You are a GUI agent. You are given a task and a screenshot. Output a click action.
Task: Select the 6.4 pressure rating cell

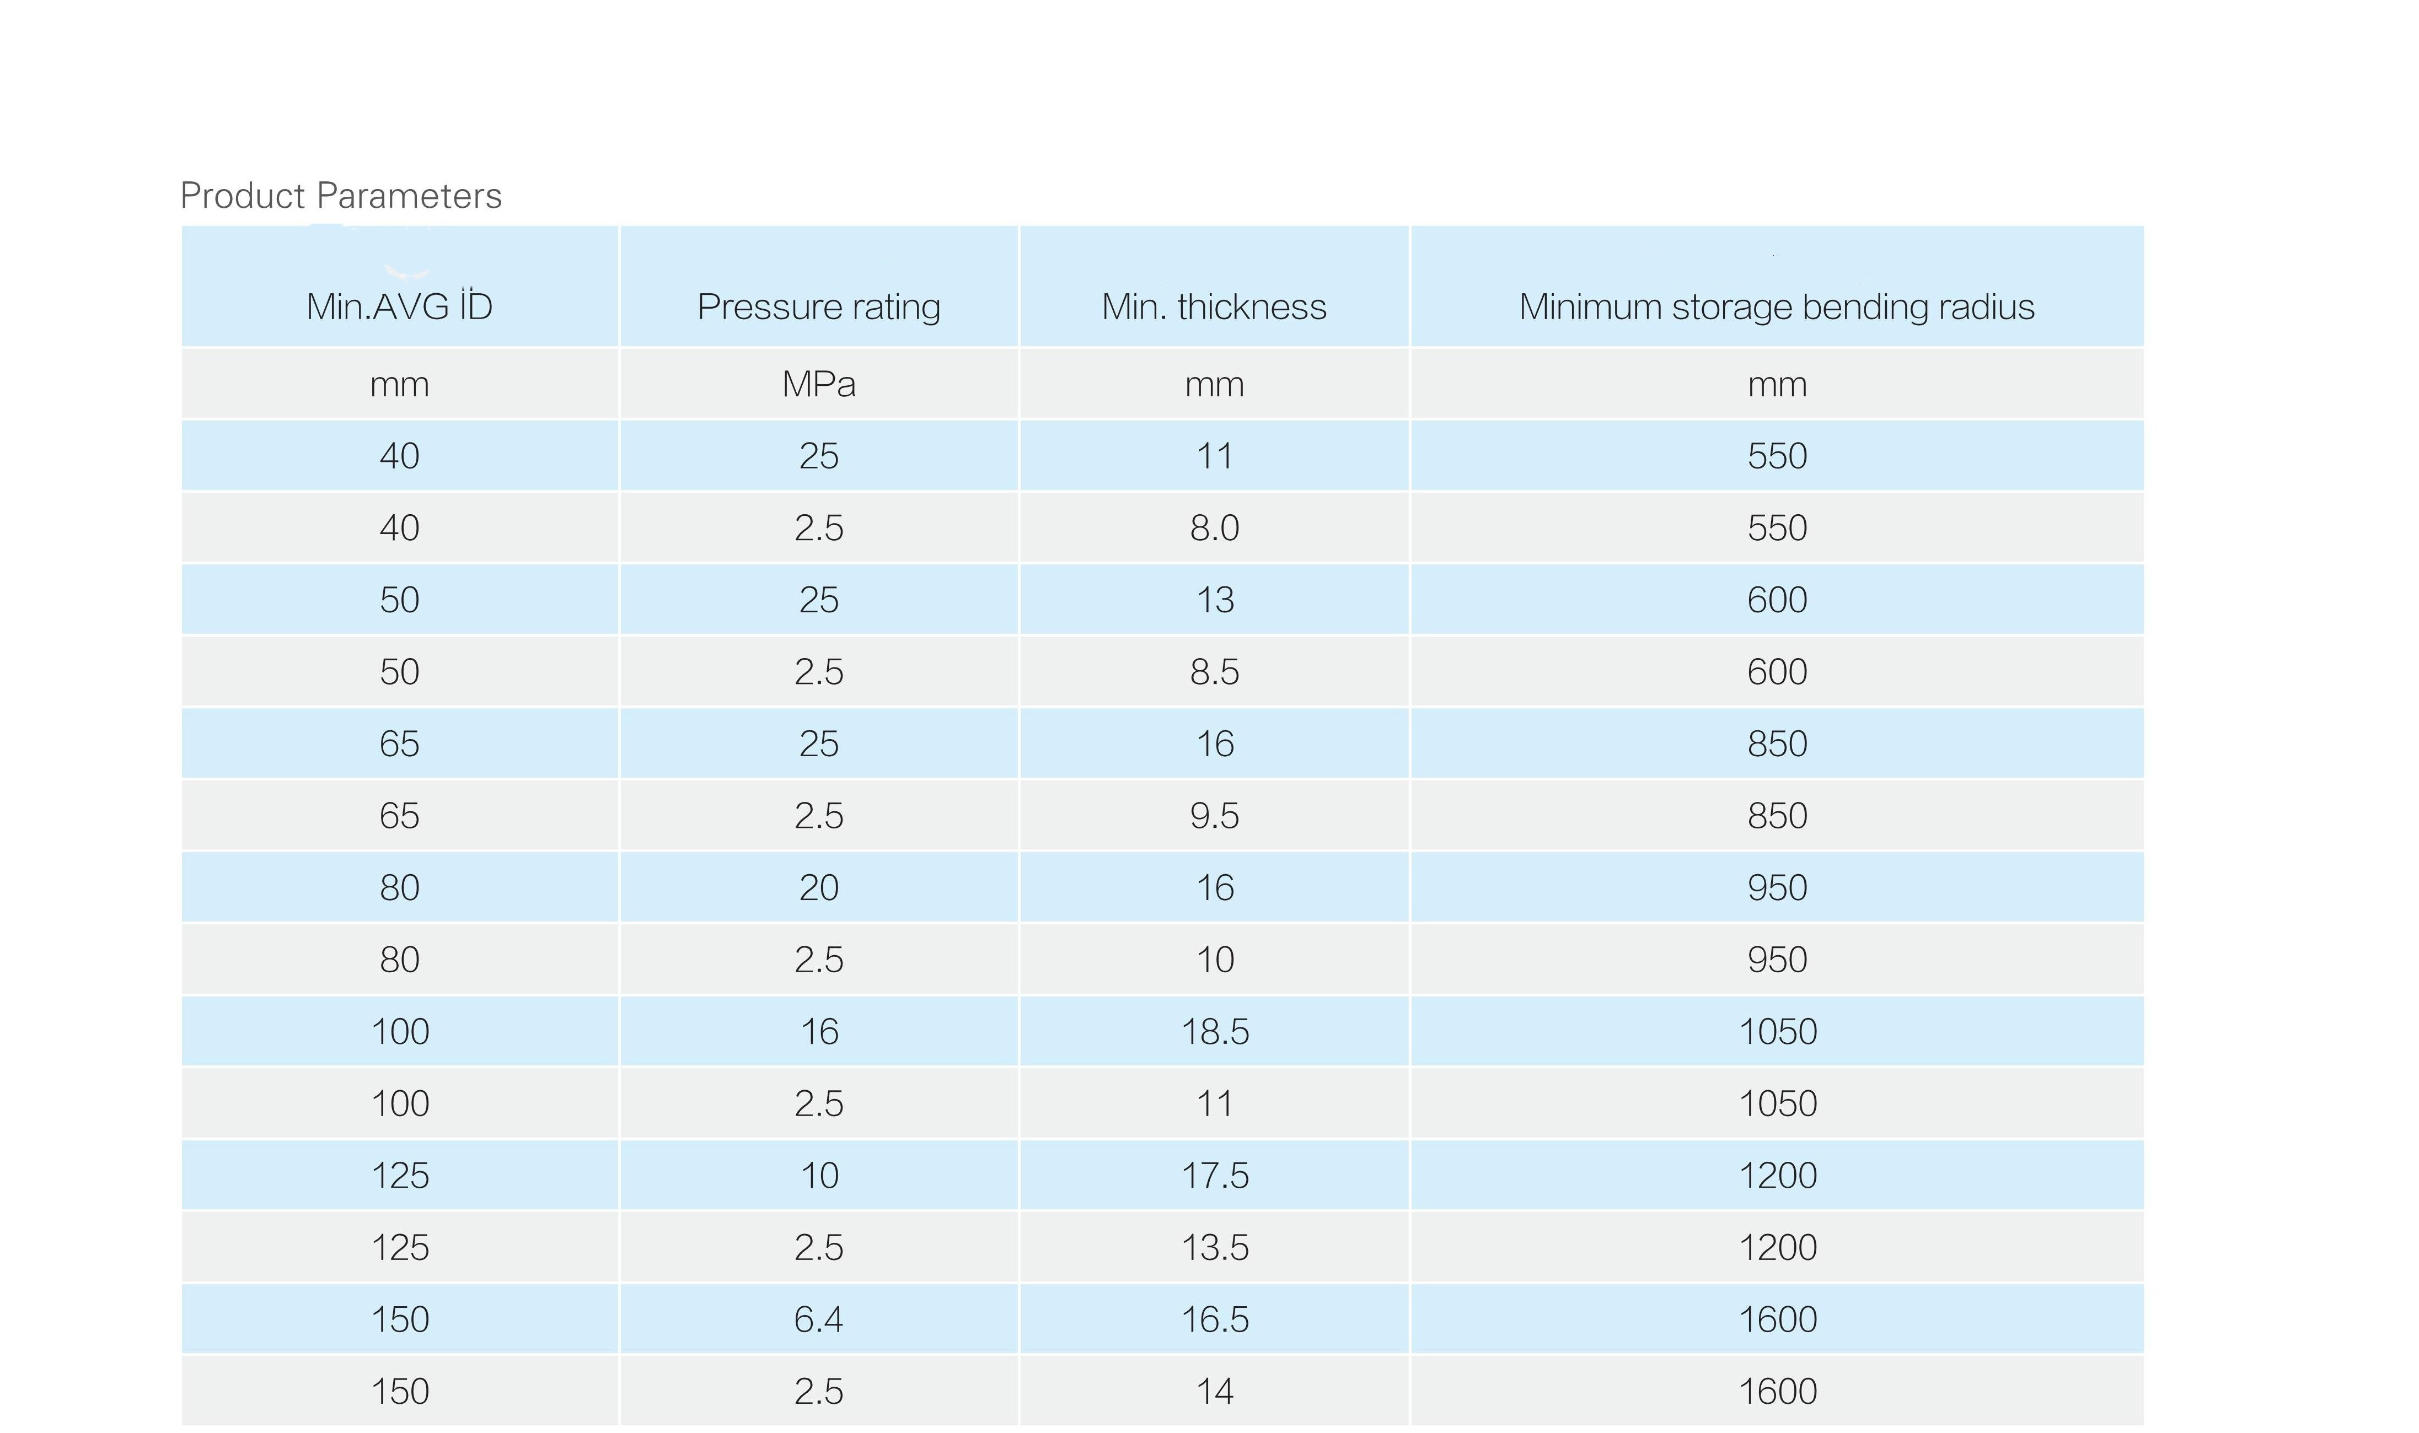tap(819, 1320)
